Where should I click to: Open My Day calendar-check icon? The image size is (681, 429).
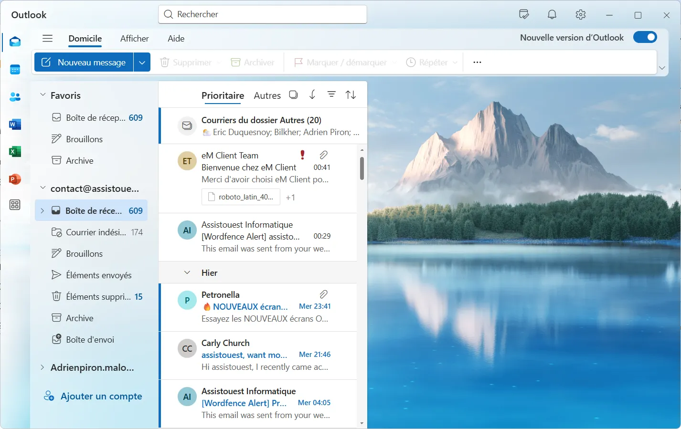524,14
